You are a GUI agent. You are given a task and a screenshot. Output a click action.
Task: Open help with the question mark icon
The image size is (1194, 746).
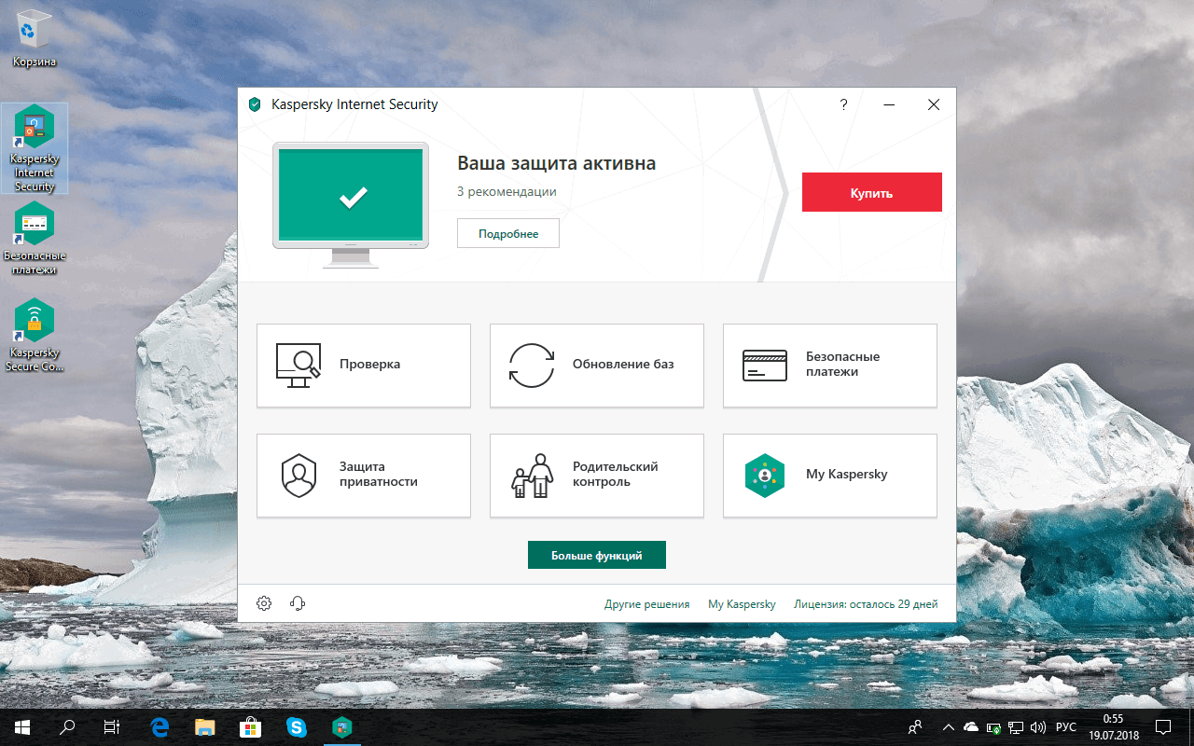point(843,104)
